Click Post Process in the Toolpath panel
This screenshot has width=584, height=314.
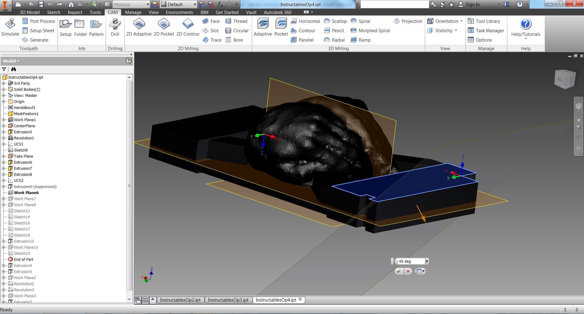point(39,21)
